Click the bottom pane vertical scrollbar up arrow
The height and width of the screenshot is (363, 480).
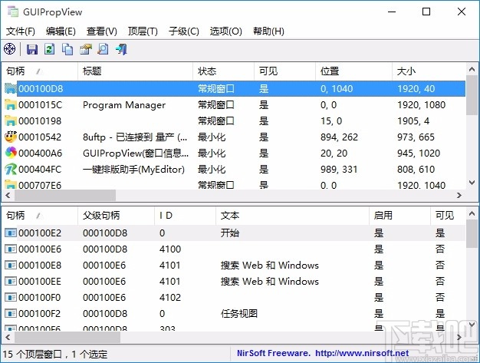(472, 213)
